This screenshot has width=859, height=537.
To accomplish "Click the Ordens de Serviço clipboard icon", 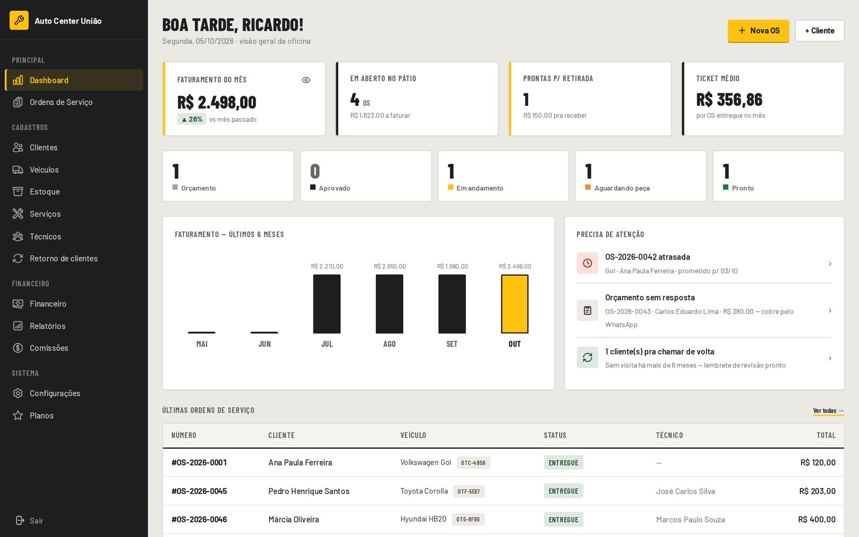I will [18, 102].
